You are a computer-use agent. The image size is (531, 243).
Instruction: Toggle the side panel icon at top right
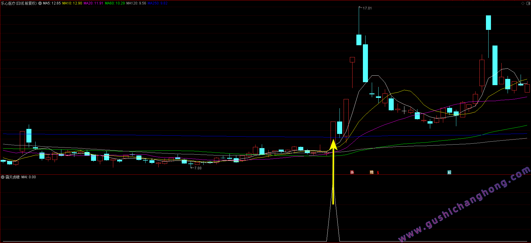click(x=528, y=3)
